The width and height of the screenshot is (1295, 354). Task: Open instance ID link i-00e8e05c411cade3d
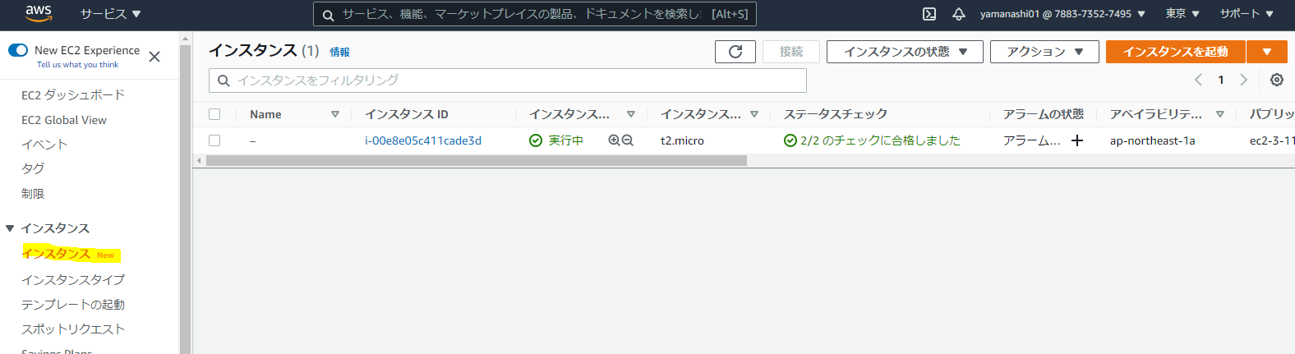point(423,140)
